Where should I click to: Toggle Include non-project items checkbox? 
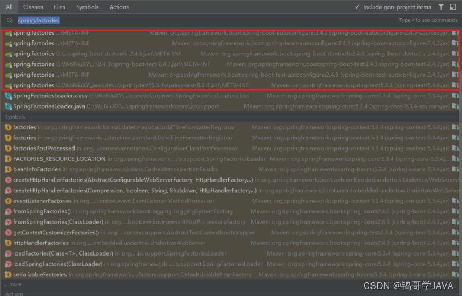pyautogui.click(x=357, y=7)
